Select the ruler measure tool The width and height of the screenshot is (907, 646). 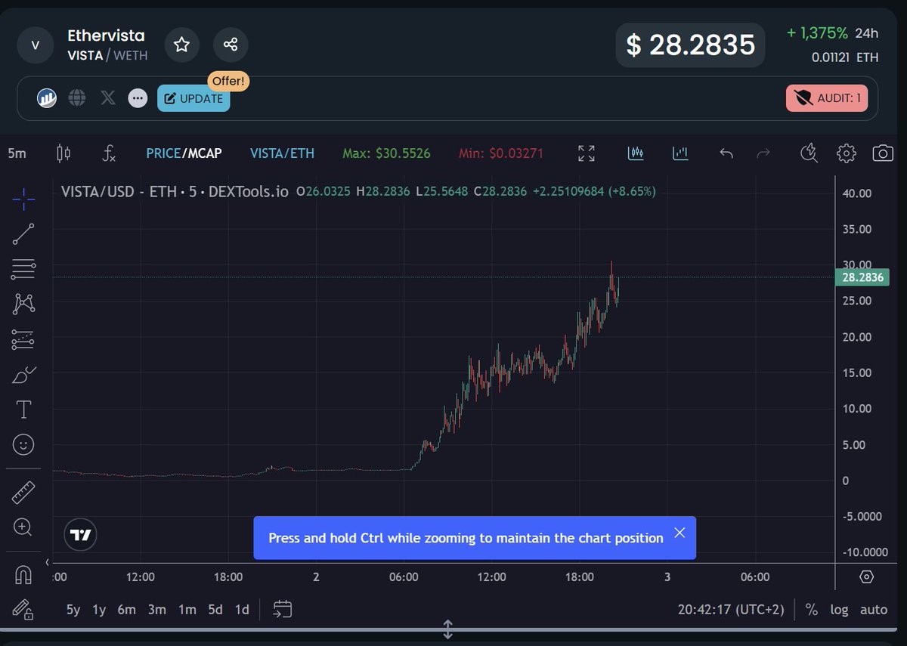[23, 492]
